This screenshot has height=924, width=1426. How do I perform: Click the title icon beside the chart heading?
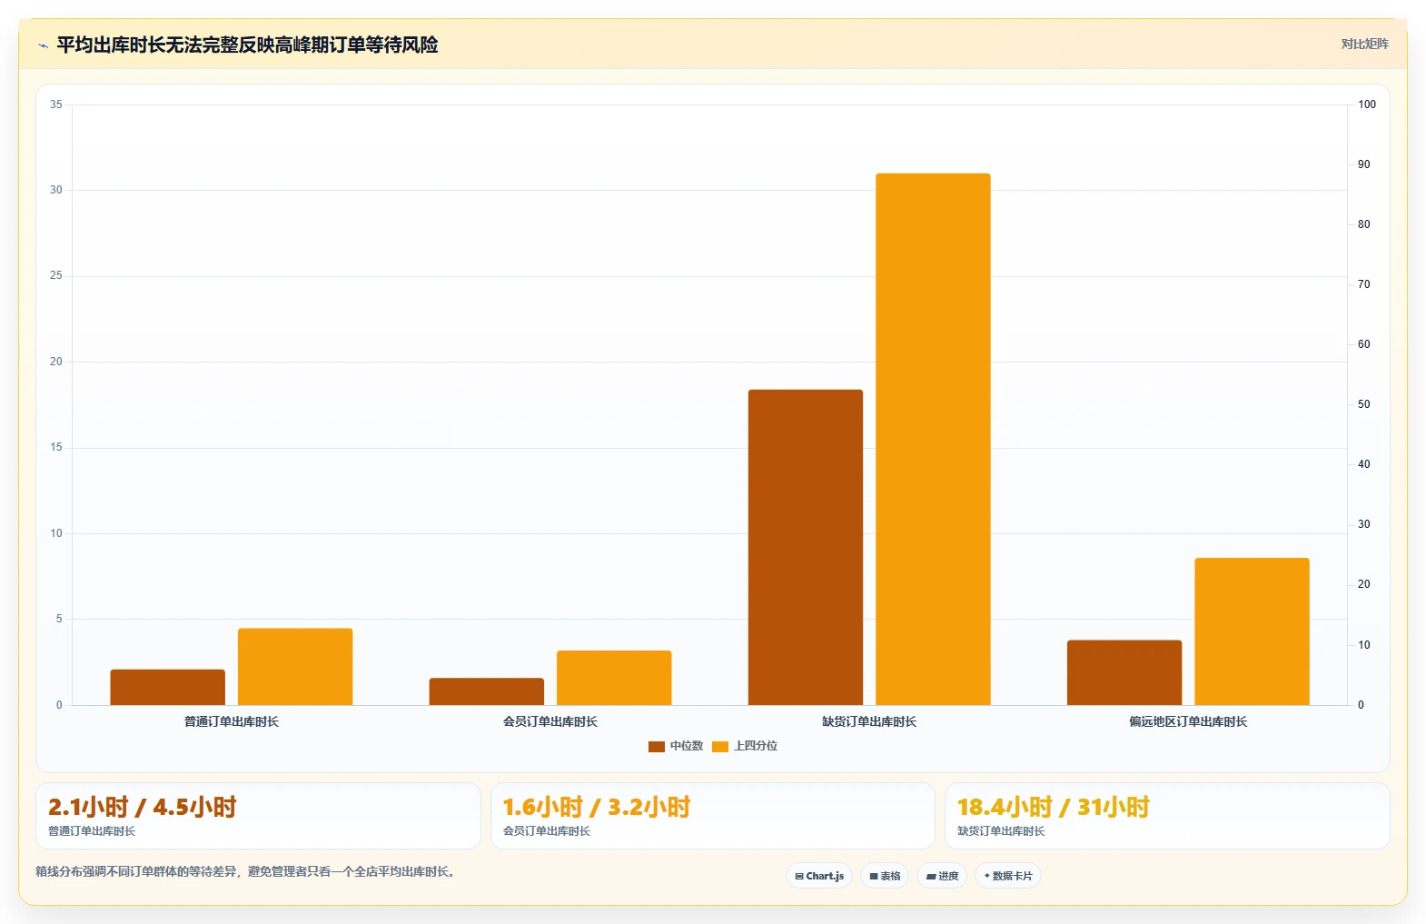point(43,45)
